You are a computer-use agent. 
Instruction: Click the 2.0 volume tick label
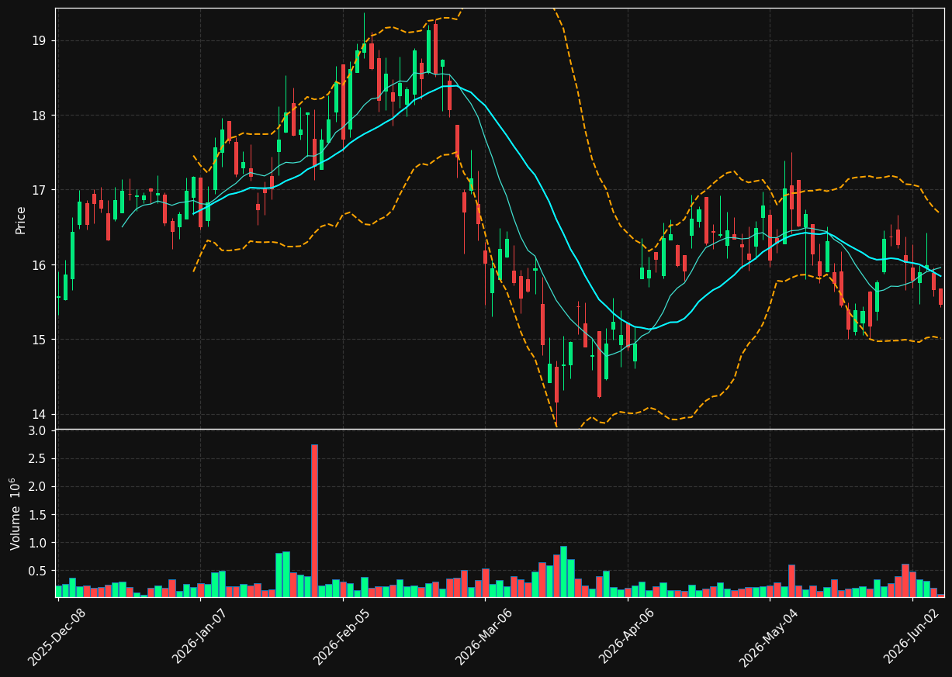(37, 486)
